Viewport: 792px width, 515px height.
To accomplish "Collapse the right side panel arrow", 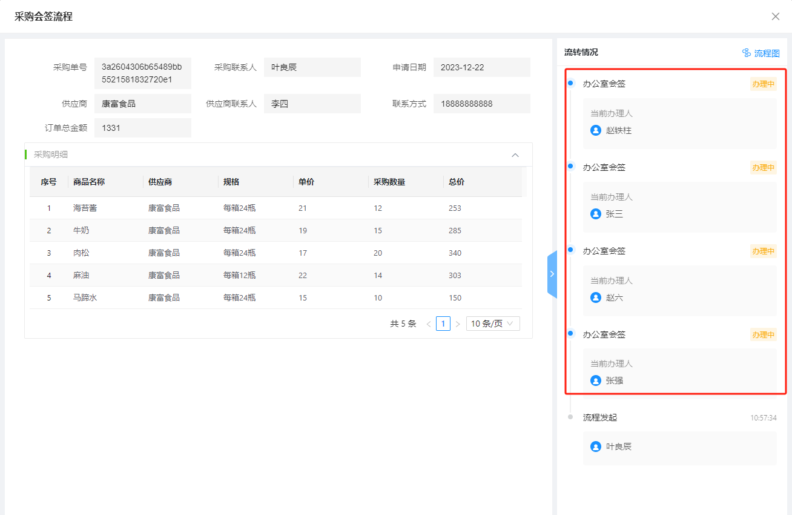I will tap(552, 274).
